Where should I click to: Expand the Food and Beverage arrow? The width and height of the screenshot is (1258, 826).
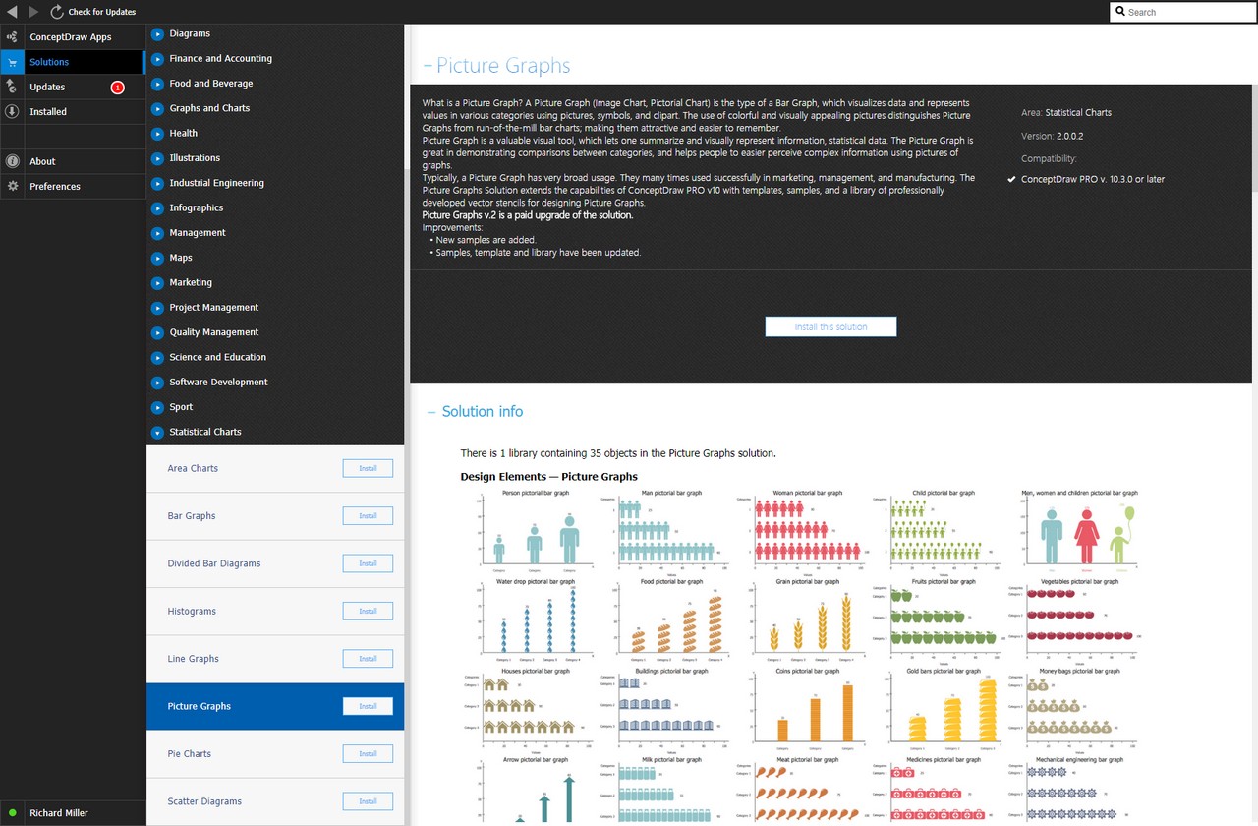pyautogui.click(x=157, y=84)
